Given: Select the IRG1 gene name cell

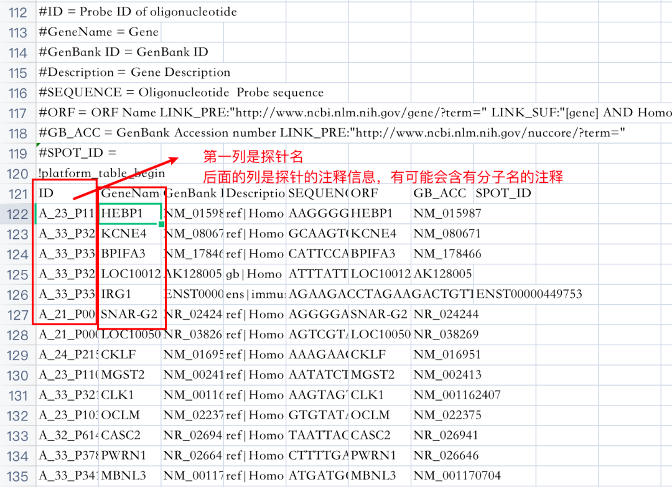Looking at the screenshot, I should click(x=130, y=294).
